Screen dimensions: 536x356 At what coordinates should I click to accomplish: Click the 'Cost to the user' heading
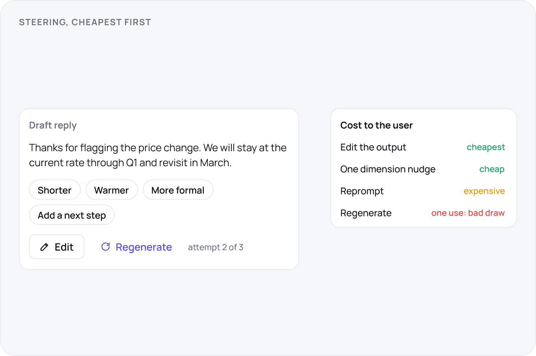376,125
